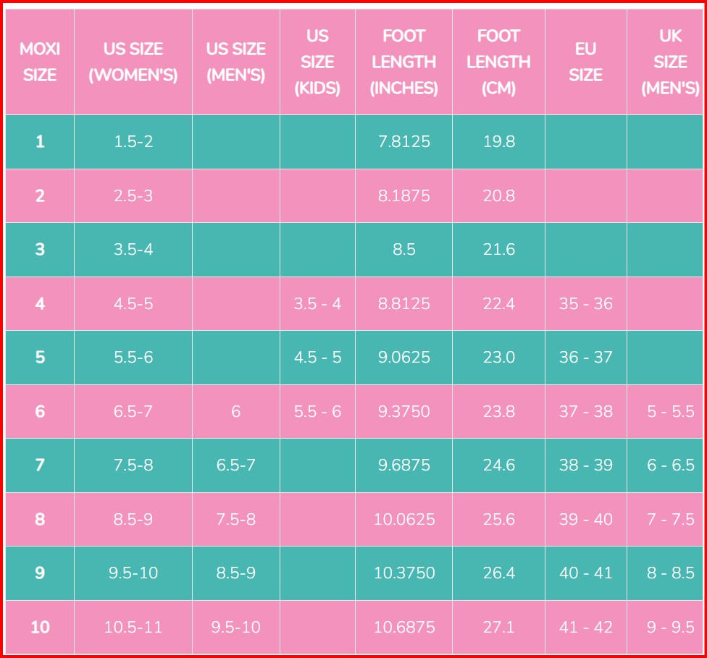Click the UK 5 - 5.5 size cell
Screen dimensions: 707x658
[x=670, y=411]
